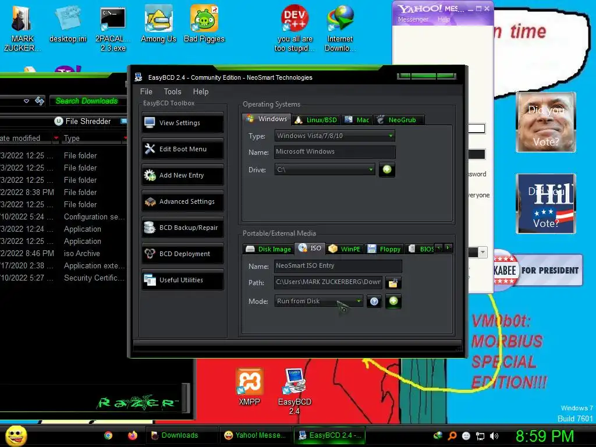Select the desktop.ini file icon

(68, 24)
